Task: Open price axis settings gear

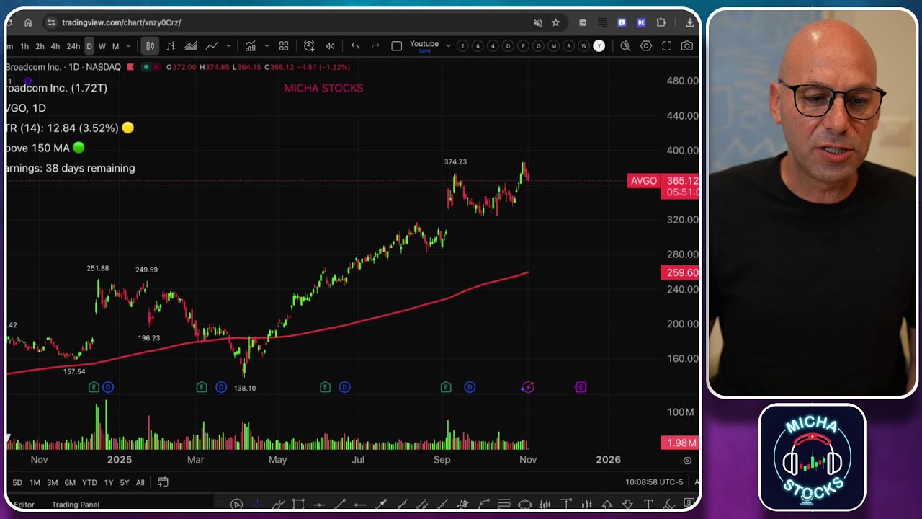Action: coord(687,460)
